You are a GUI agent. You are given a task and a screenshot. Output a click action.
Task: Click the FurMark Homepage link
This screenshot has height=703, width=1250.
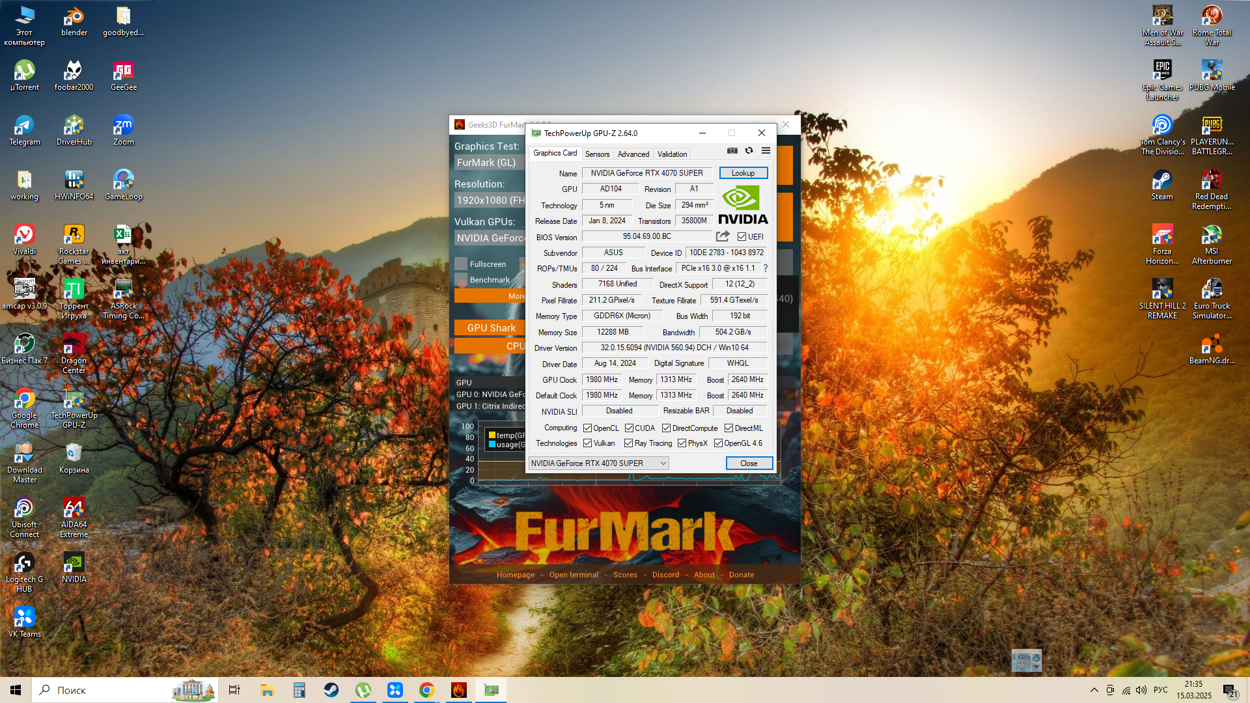pyautogui.click(x=515, y=575)
